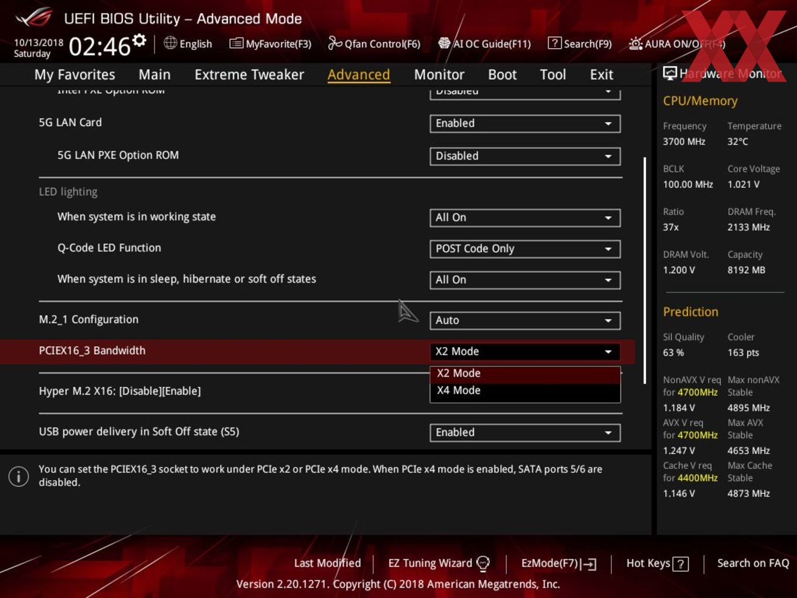Expand working state LED lighting dropdown
Image resolution: width=797 pixels, height=598 pixels.
525,218
